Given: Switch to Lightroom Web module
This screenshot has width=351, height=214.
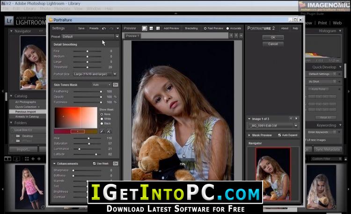Looking at the screenshot, I should [337, 23].
